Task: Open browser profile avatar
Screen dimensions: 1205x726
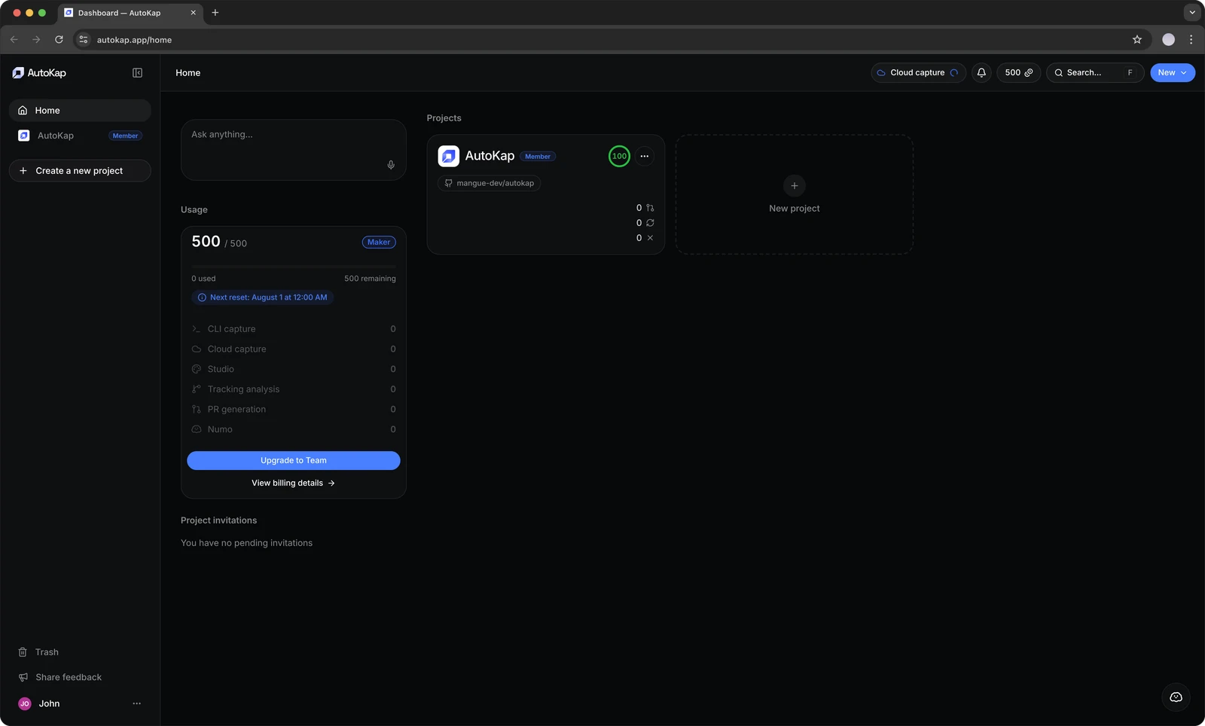Action: 1168,40
